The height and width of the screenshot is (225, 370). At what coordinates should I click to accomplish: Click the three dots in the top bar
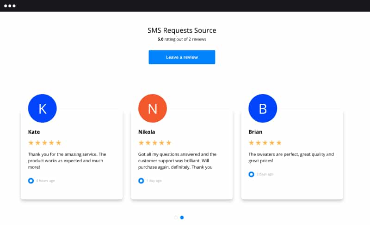coord(10,6)
